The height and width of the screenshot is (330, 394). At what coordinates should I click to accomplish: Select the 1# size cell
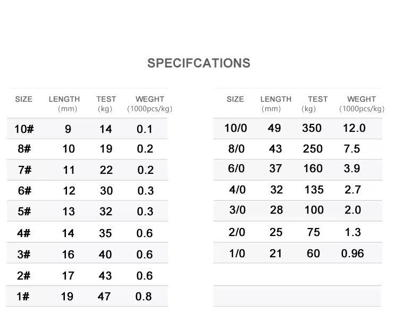[x=23, y=297]
